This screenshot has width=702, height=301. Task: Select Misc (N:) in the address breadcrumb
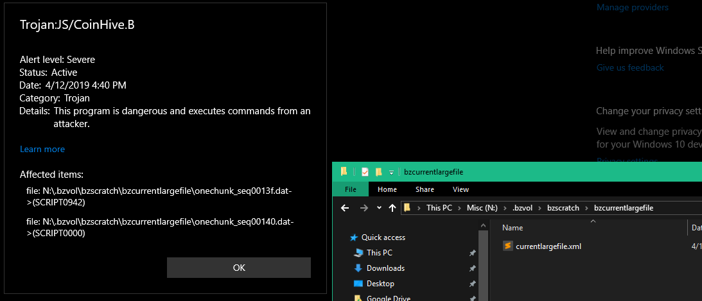click(x=482, y=208)
